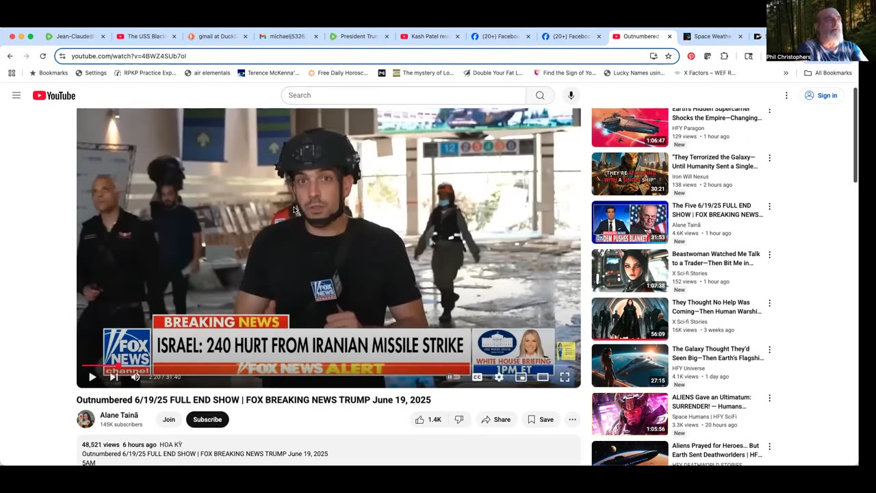Image resolution: width=876 pixels, height=493 pixels.
Task: Join Alane Tainã channel membership
Action: [169, 420]
